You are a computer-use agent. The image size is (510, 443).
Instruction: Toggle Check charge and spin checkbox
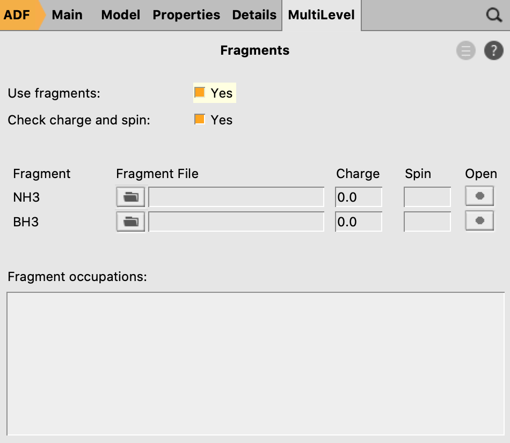199,119
